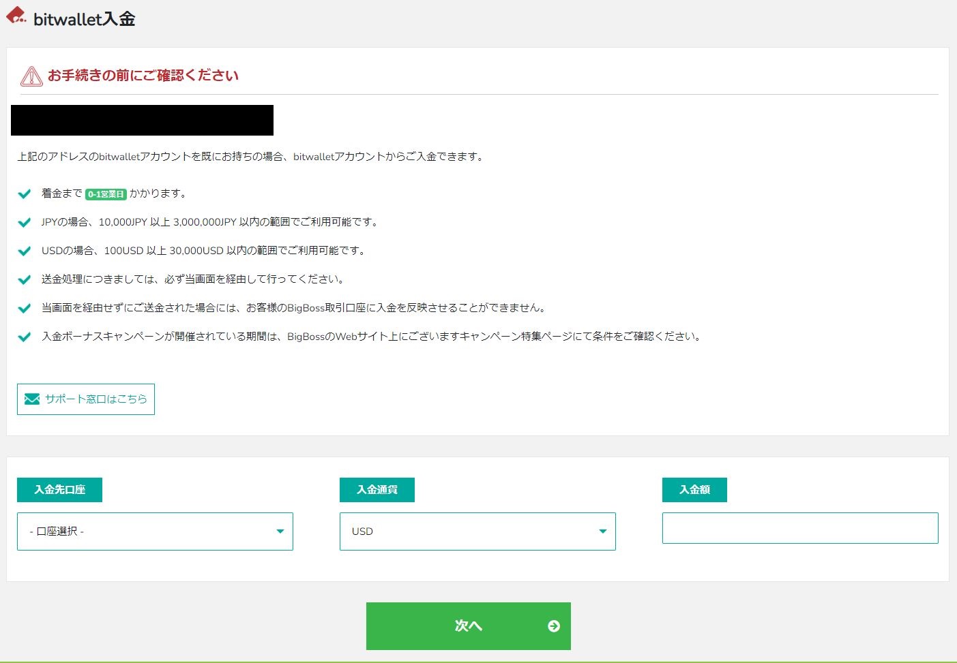Click the arrow icon inside the 次へ button
The width and height of the screenshot is (957, 663).
(x=554, y=626)
